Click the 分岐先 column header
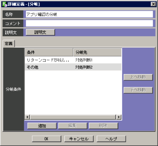The width and height of the screenshot is (158, 146). pos(97,52)
